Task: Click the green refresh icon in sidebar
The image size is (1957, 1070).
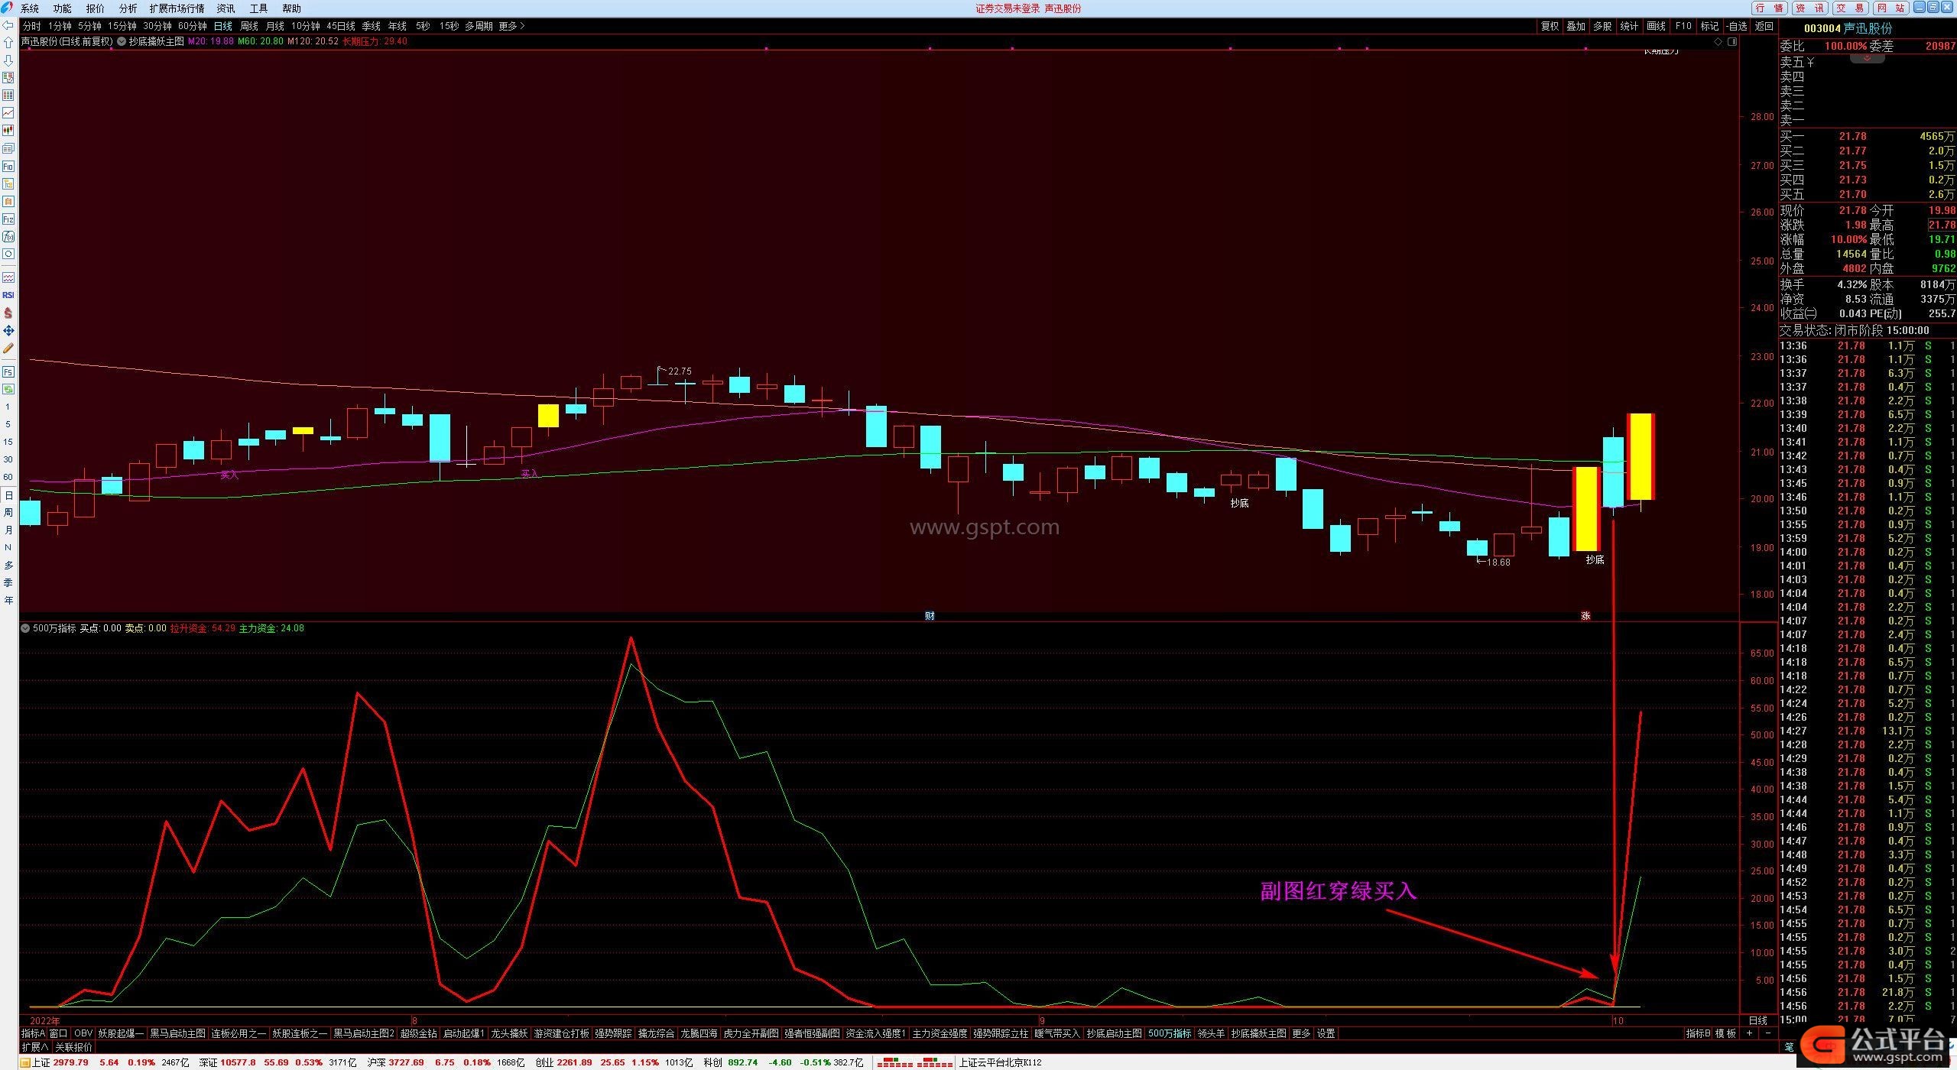Action: coord(8,389)
